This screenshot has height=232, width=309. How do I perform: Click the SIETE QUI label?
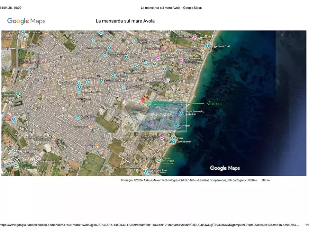(214, 104)
